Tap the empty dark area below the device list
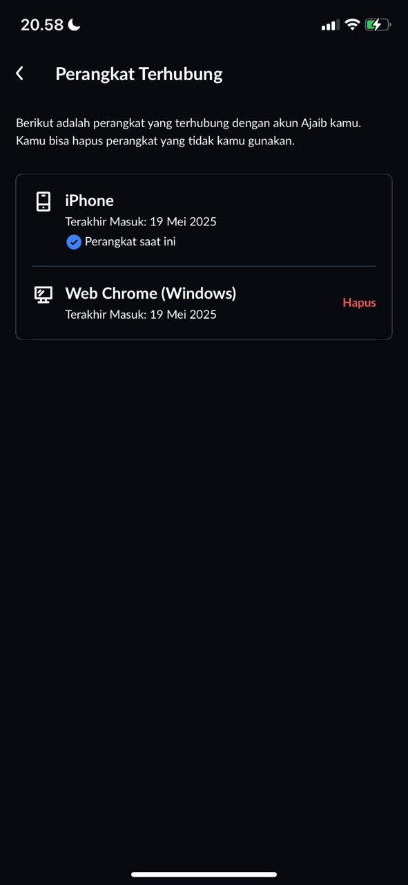Image resolution: width=408 pixels, height=885 pixels. click(204, 588)
